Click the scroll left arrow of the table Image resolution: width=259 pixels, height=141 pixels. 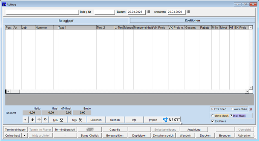coord(8,91)
